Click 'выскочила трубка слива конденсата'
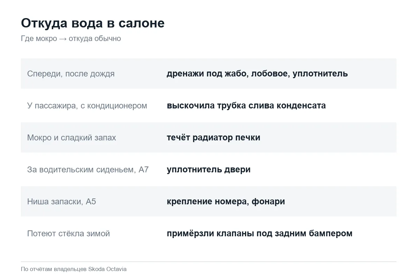The height and width of the screenshot is (278, 417). [246, 106]
